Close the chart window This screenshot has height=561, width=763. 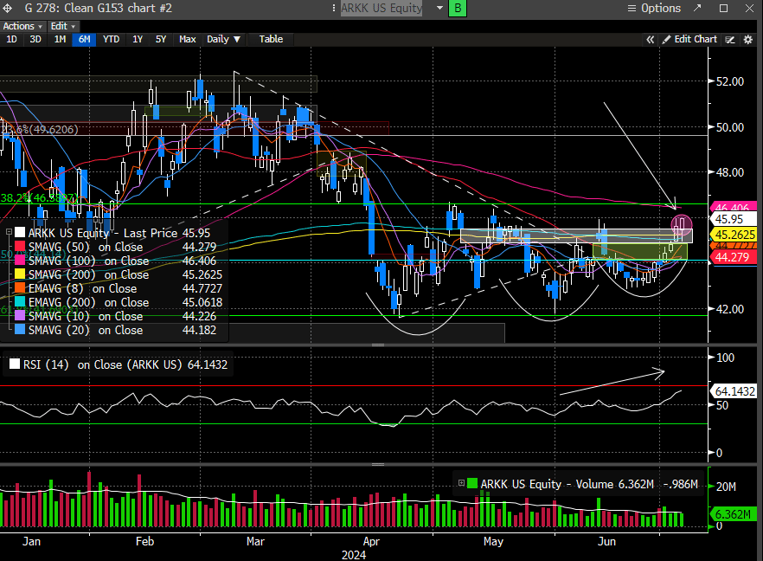pyautogui.click(x=750, y=9)
